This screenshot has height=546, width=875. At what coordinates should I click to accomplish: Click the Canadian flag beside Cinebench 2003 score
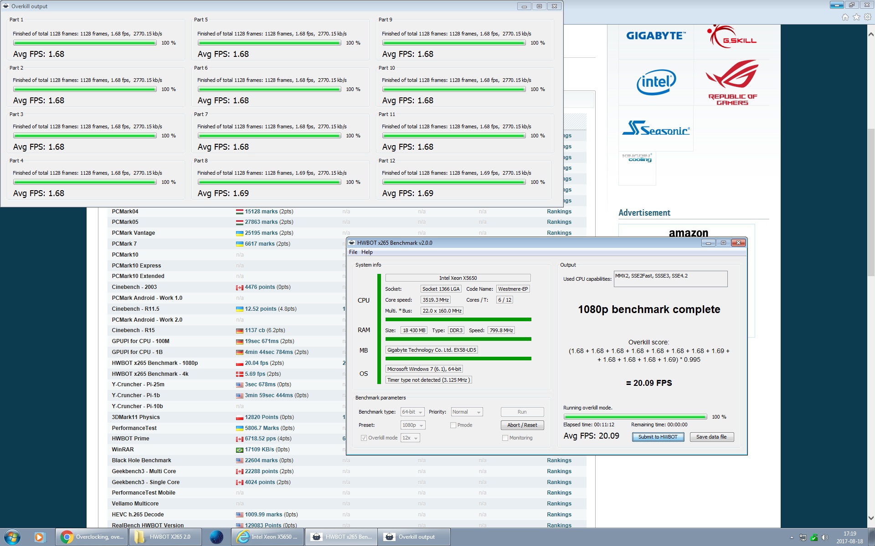pos(239,288)
